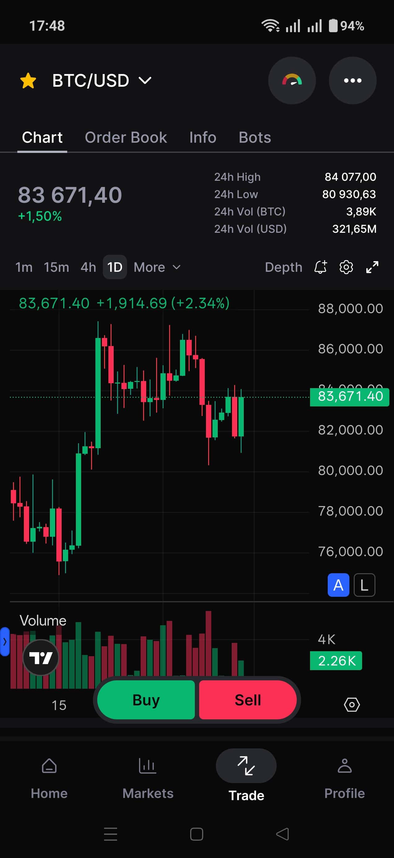Select the 1m timeframe
The height and width of the screenshot is (858, 394).
click(24, 267)
